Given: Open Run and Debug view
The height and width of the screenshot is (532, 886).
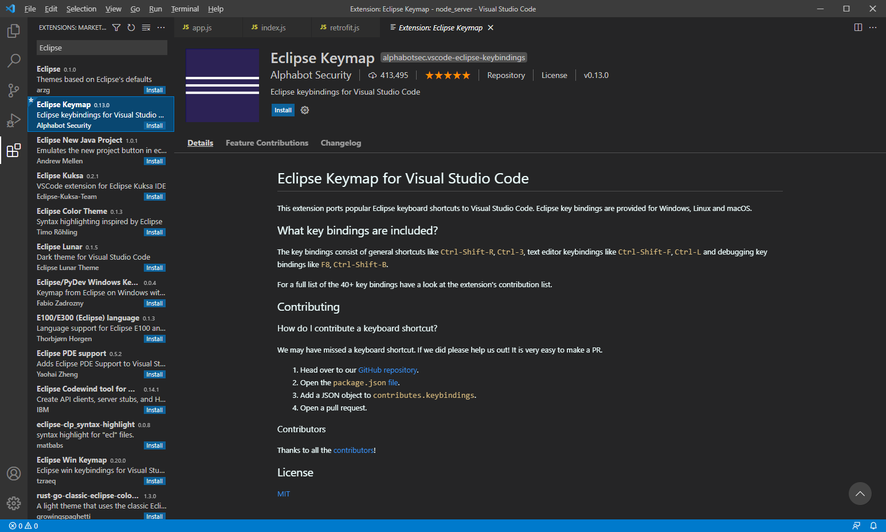Looking at the screenshot, I should pos(14,120).
